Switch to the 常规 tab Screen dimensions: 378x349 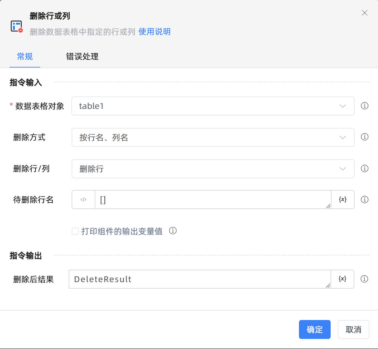pyautogui.click(x=25, y=56)
